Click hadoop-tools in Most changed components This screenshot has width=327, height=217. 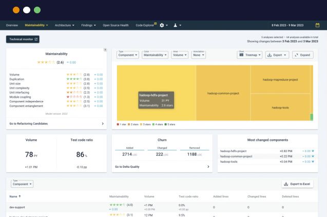coord(229,162)
